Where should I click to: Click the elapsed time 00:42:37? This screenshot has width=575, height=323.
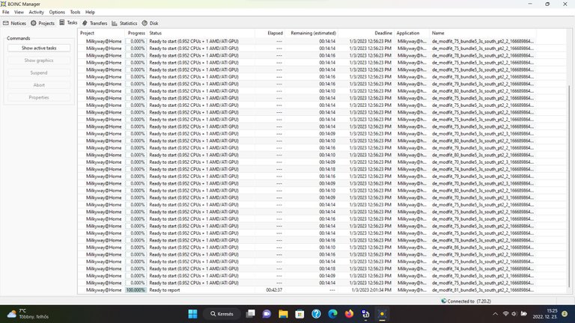tap(274, 290)
